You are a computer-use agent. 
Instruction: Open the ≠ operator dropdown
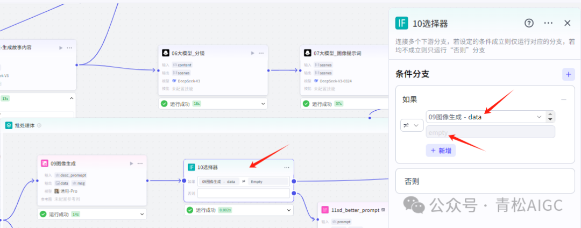click(x=412, y=125)
